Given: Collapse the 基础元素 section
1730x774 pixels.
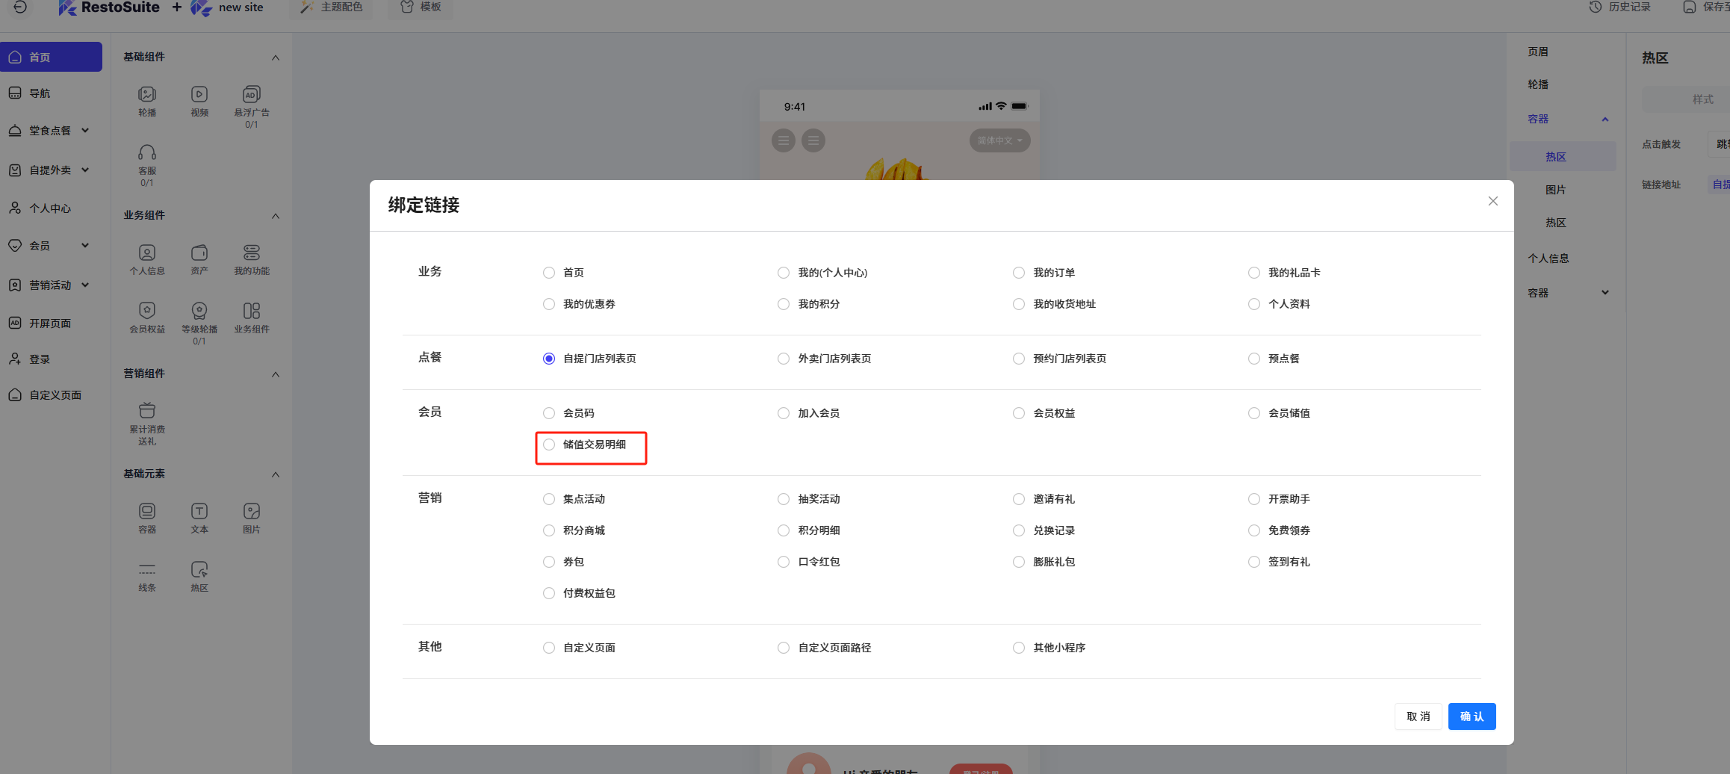Looking at the screenshot, I should 276,474.
